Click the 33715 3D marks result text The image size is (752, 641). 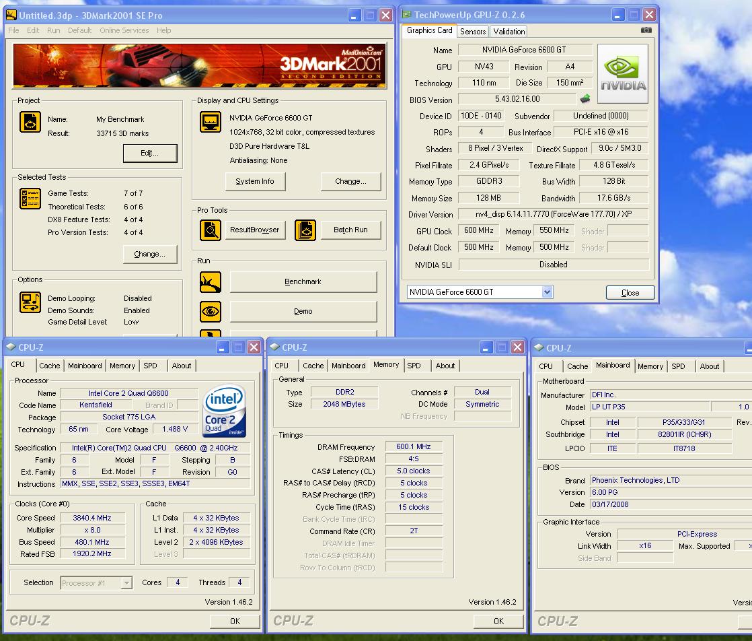122,133
